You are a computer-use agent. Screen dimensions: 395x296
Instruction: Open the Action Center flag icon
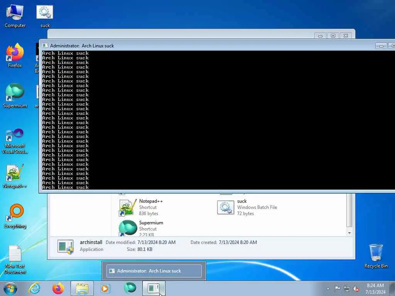(x=337, y=288)
